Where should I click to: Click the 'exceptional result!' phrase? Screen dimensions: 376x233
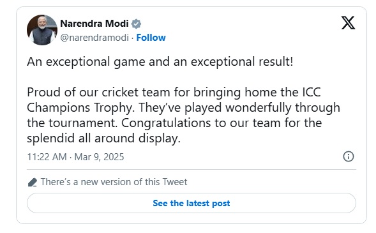(x=242, y=62)
